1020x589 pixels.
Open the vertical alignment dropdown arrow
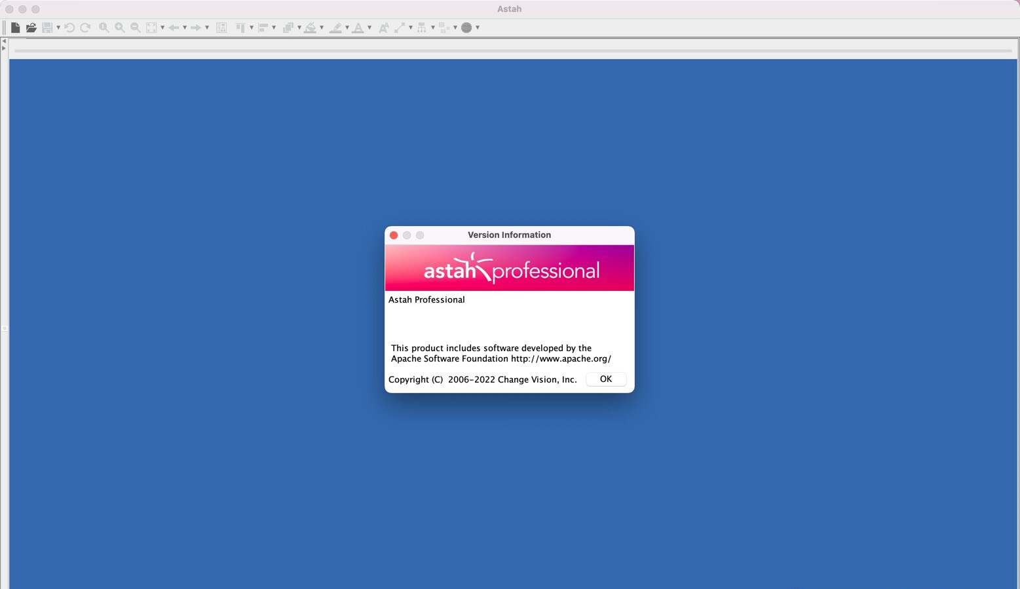252,28
